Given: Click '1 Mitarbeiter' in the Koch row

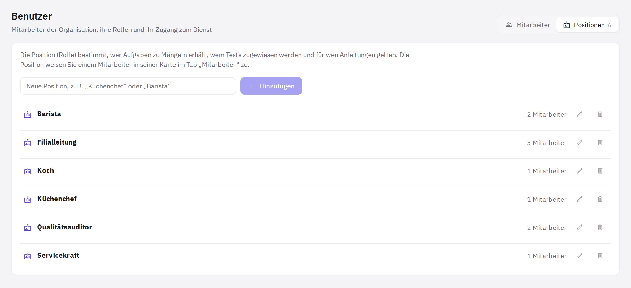Looking at the screenshot, I should (547, 171).
